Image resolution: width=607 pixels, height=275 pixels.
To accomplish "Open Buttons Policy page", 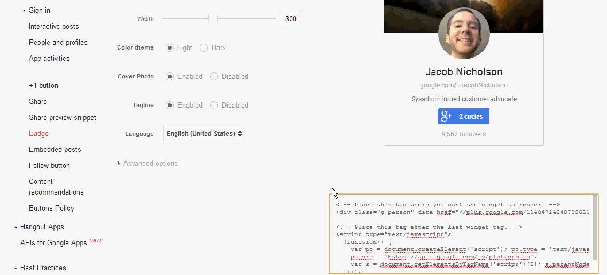I will pos(51,208).
